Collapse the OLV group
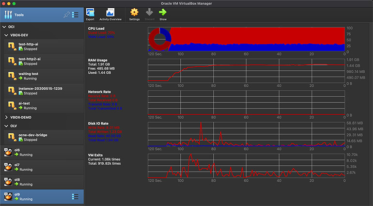 6,126
